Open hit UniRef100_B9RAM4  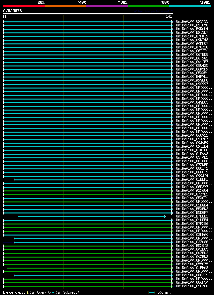192,29
